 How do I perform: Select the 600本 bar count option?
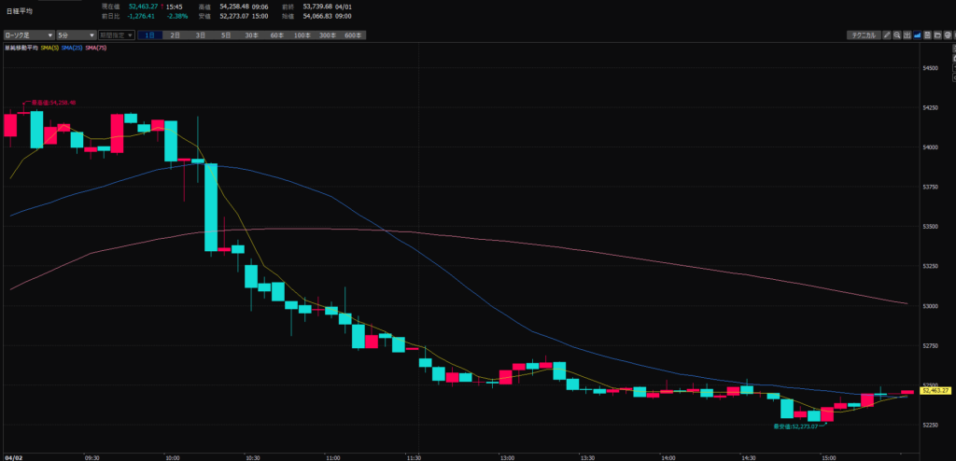click(x=352, y=35)
